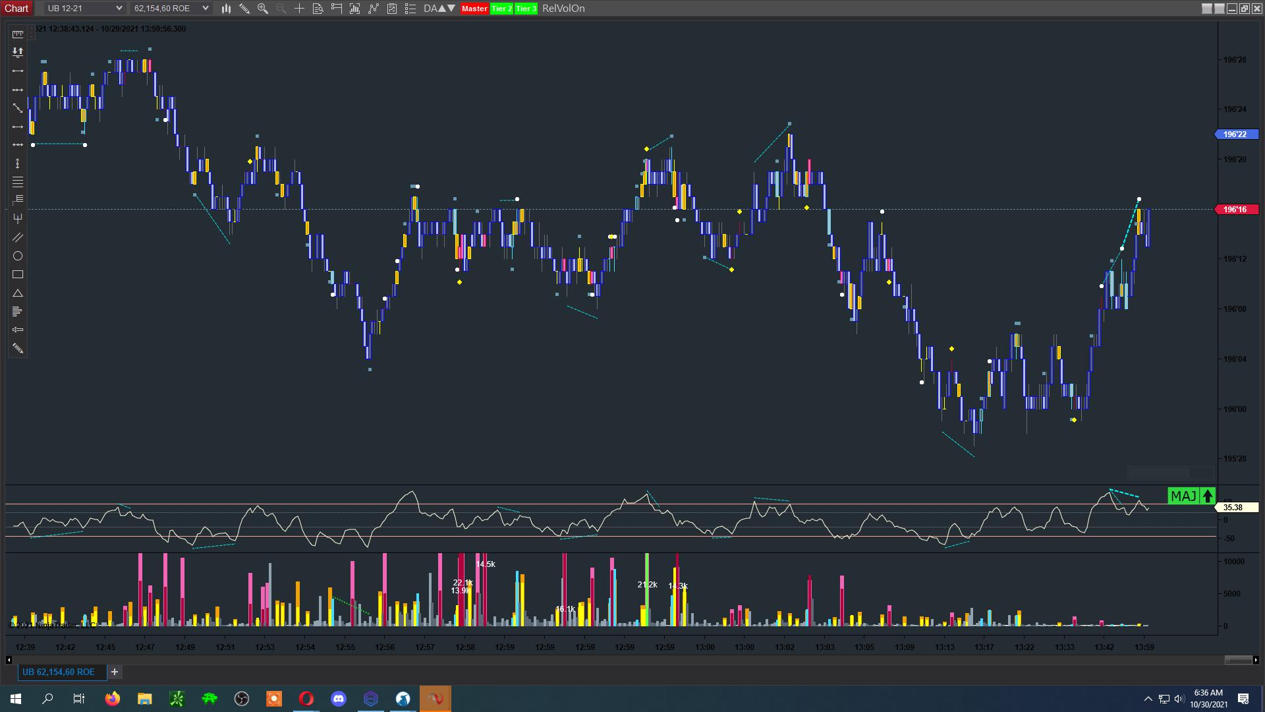The width and height of the screenshot is (1265, 712).
Task: Toggle the Tier 3 button
Action: (526, 9)
